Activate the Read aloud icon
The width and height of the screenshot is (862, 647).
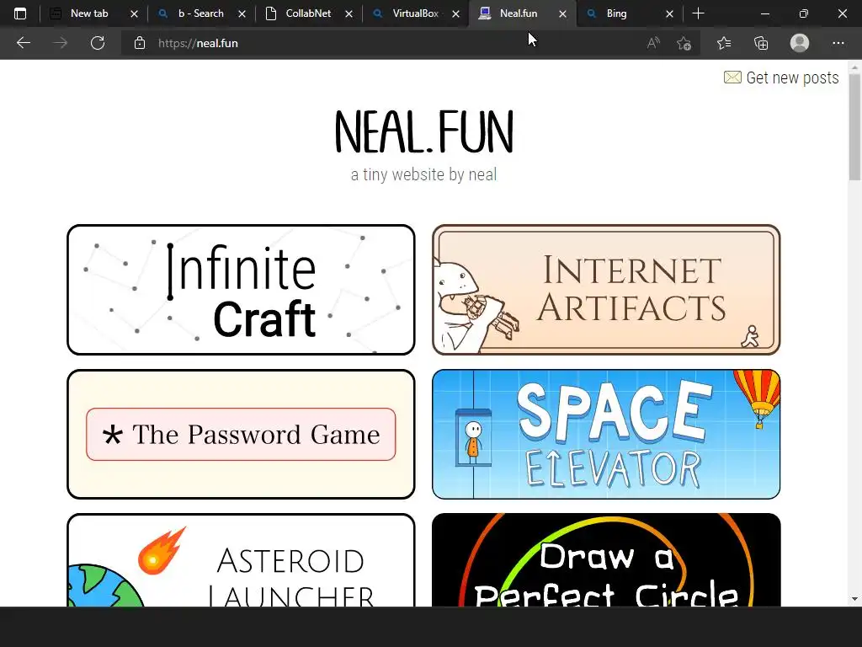pos(653,43)
